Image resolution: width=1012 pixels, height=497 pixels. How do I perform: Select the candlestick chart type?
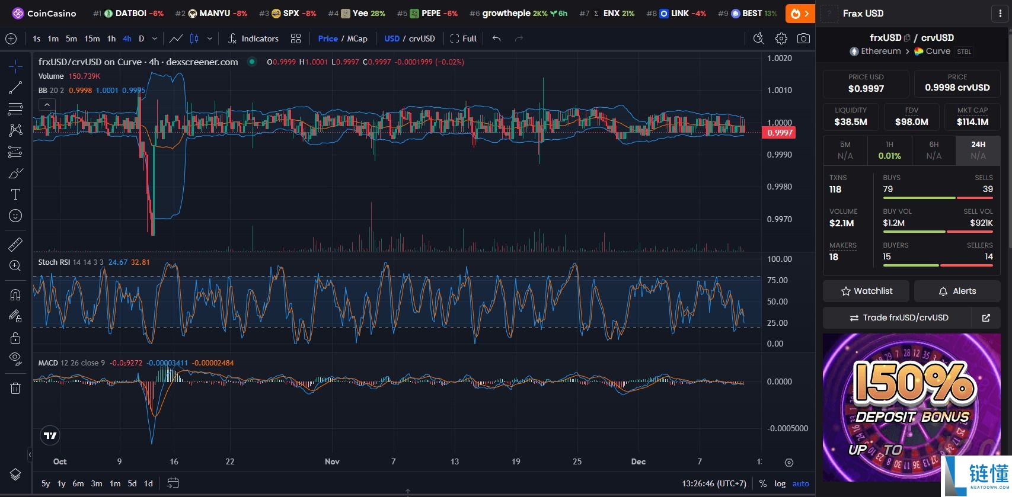[194, 39]
